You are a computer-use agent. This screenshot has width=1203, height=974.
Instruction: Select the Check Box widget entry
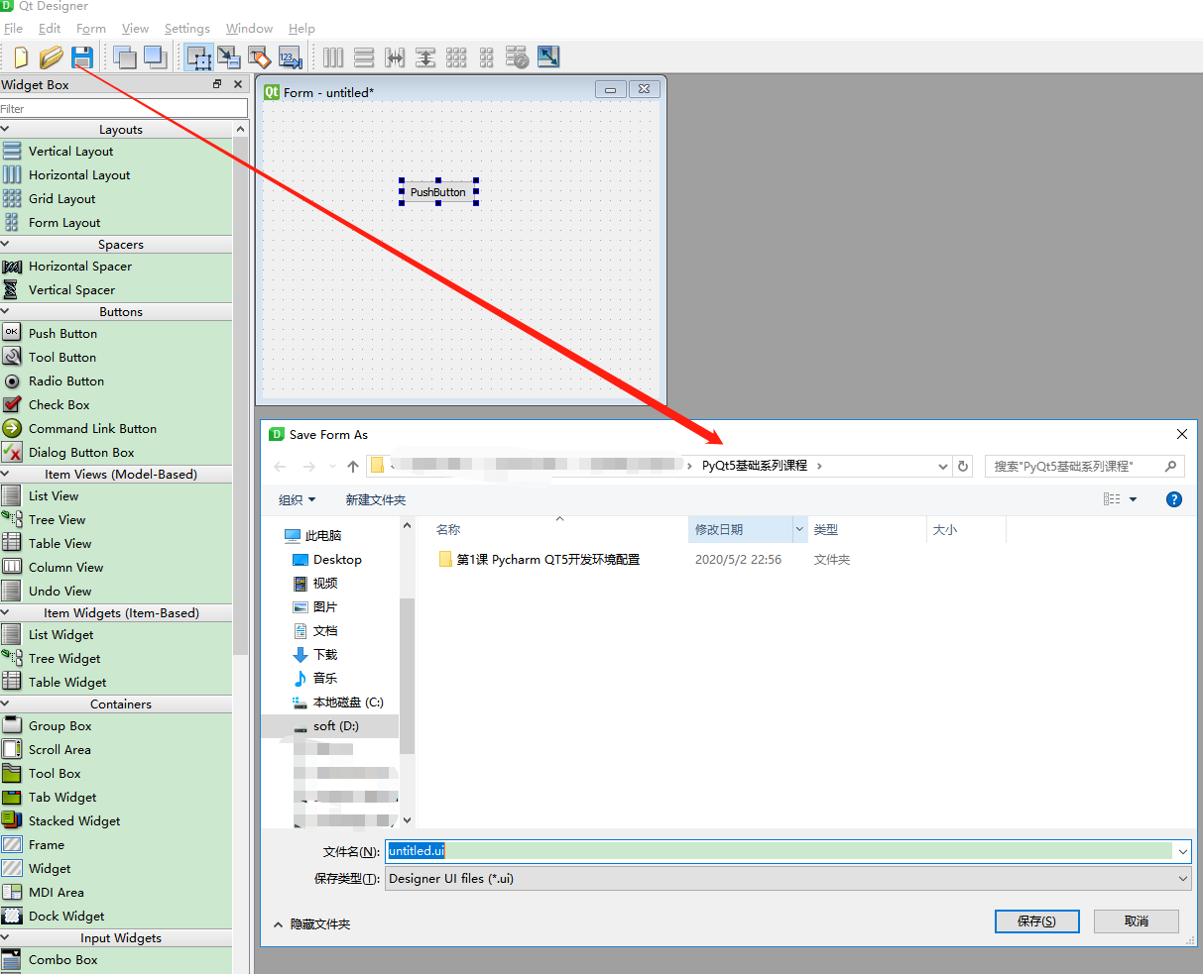(x=60, y=404)
